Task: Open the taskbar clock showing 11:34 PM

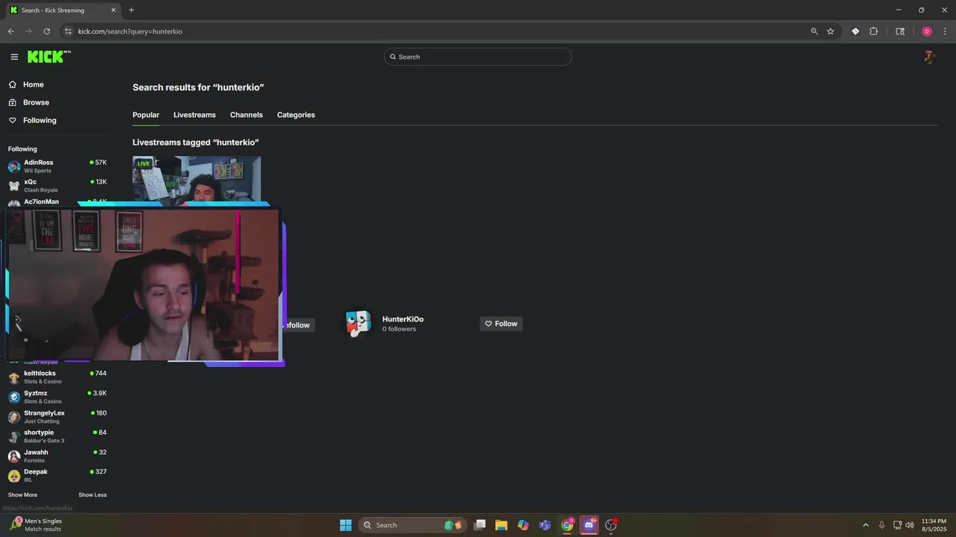Action: click(934, 525)
